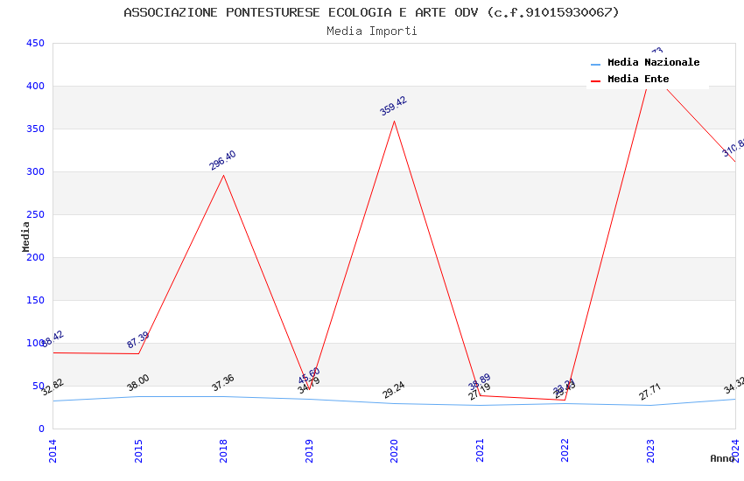Screen dimensions: 744x481
Task: Click the 450 y-axis tick label
Action: (x=35, y=43)
